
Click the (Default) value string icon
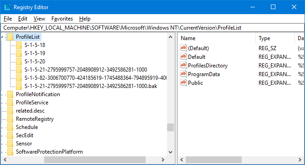coord(183,48)
